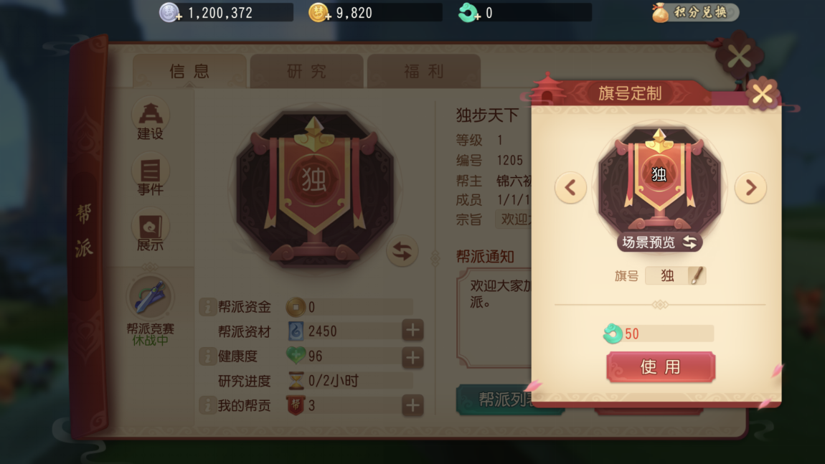Switch to the 研究 tab
Image resolution: width=825 pixels, height=464 pixels.
pos(307,71)
